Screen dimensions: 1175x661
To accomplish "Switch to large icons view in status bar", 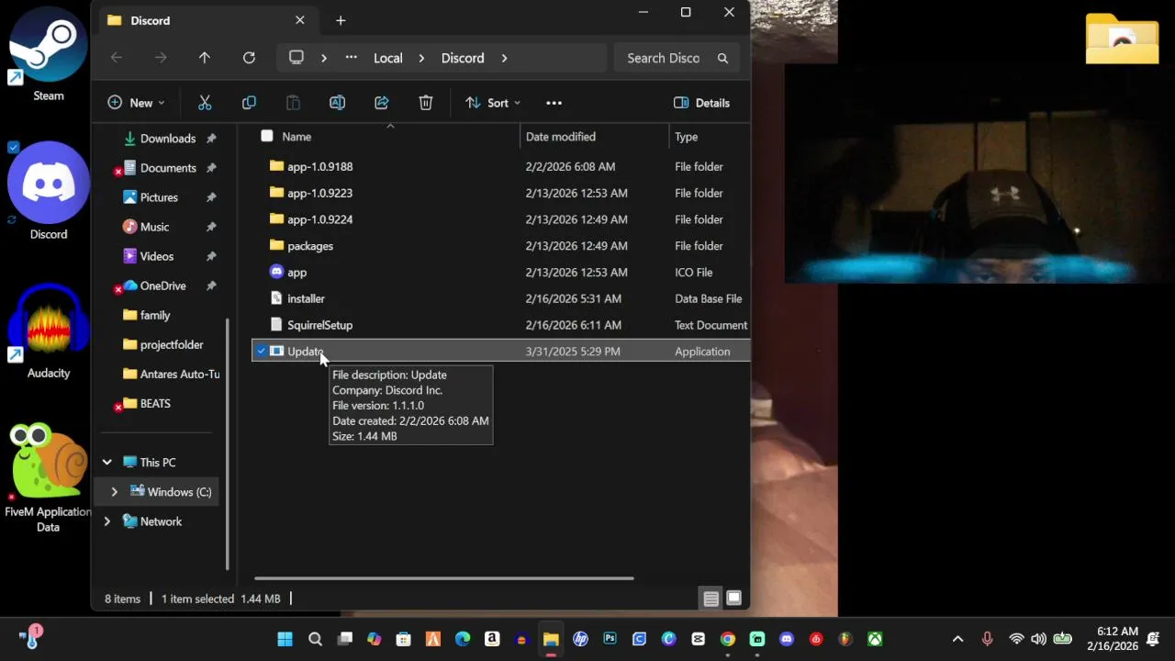I will (733, 599).
